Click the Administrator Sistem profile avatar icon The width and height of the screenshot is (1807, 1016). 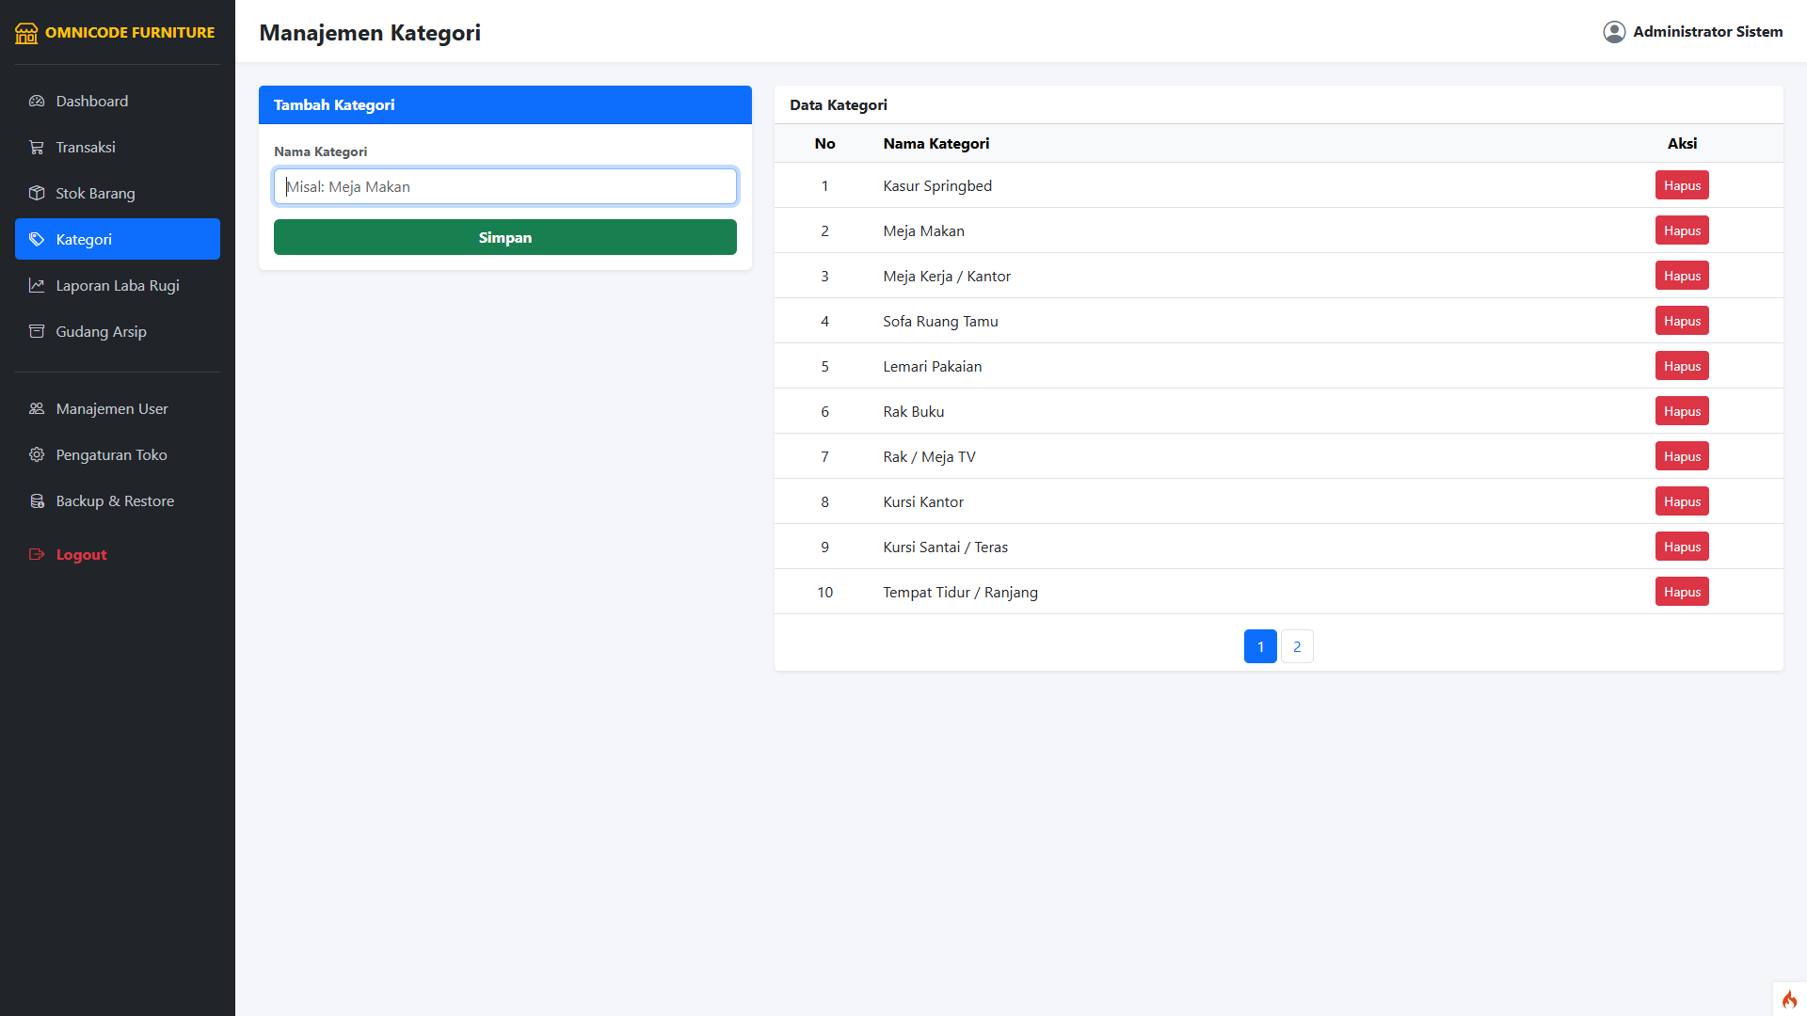point(1614,32)
